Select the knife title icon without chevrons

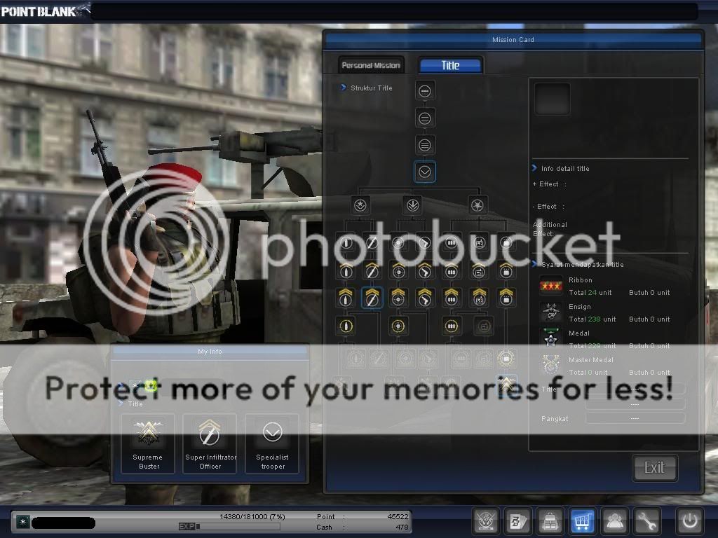(x=372, y=243)
